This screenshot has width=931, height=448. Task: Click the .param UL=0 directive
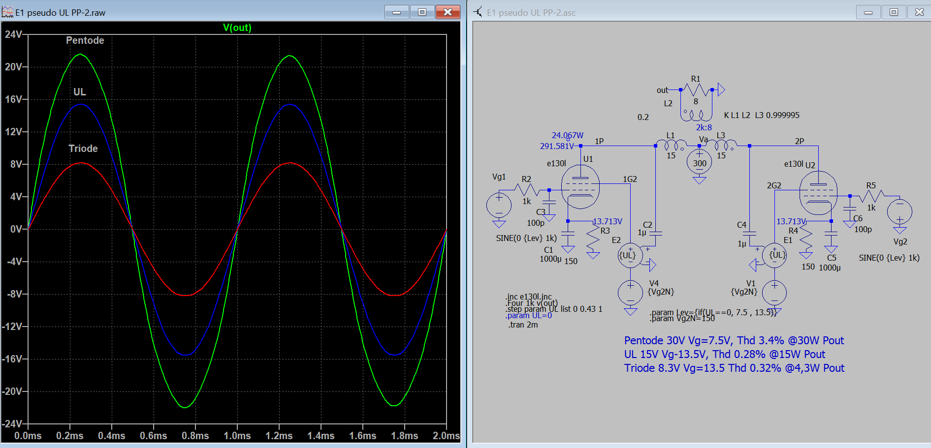pyautogui.click(x=529, y=315)
